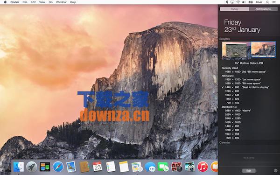Open Mission Control in the Dock
The height and width of the screenshot is (175, 280).
point(45,167)
